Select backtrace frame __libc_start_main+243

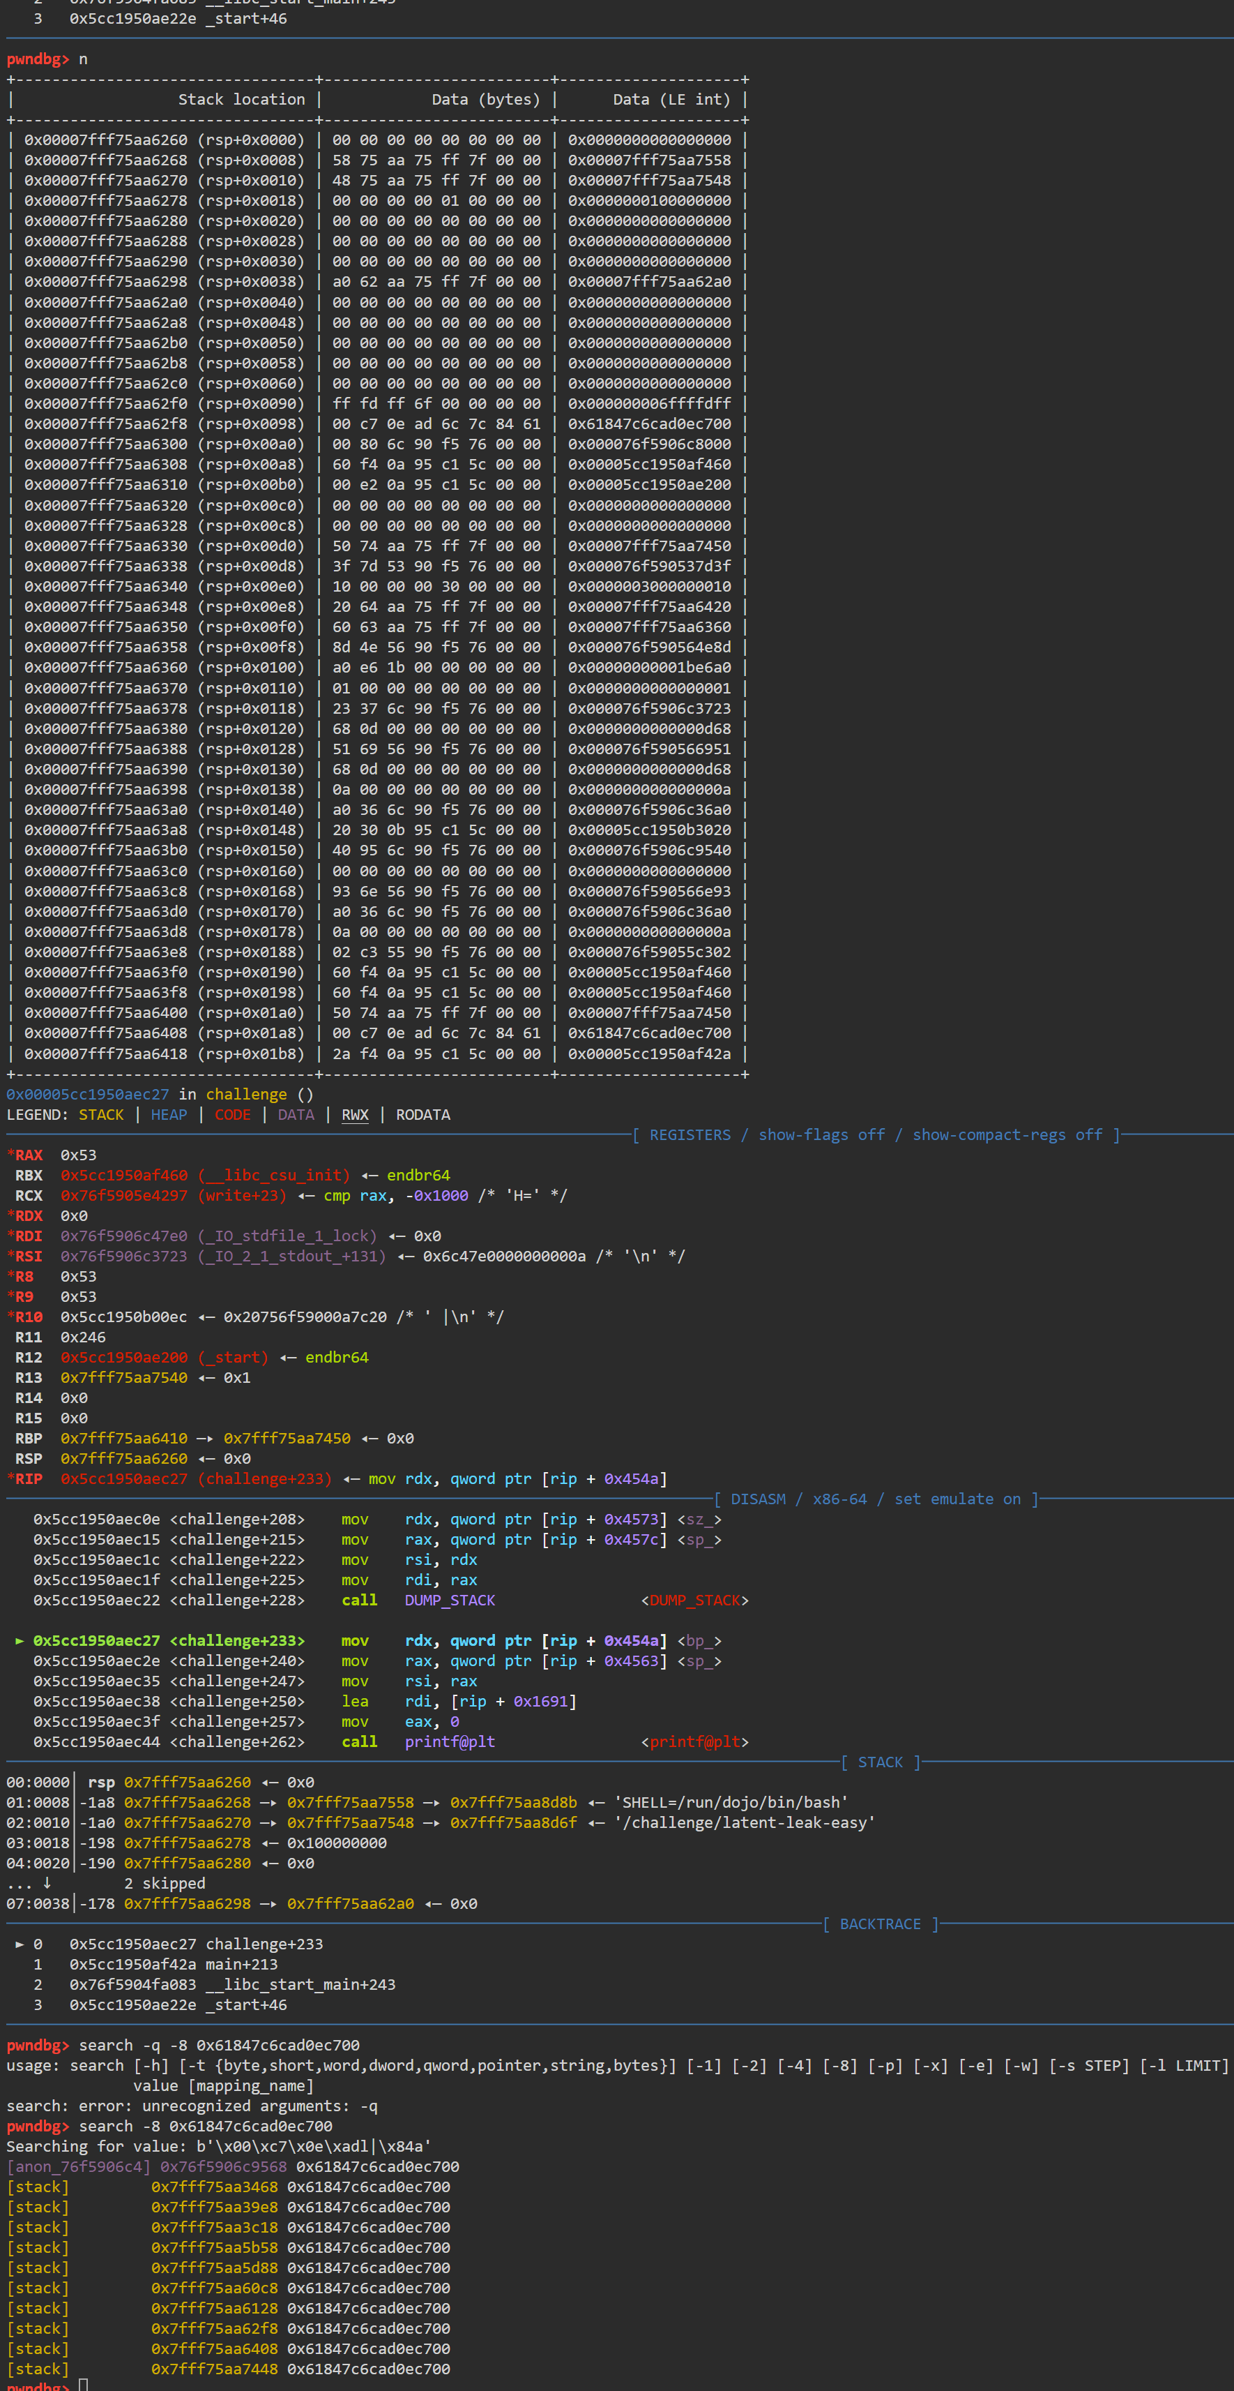pyautogui.click(x=214, y=1984)
